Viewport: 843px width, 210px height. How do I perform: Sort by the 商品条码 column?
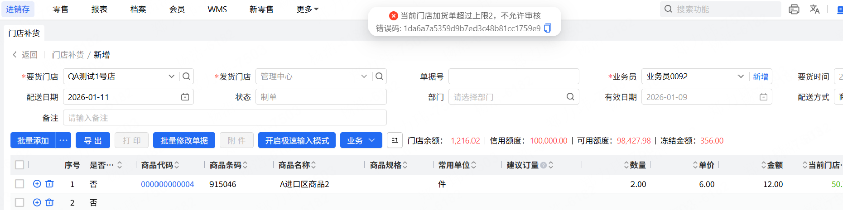[245, 165]
